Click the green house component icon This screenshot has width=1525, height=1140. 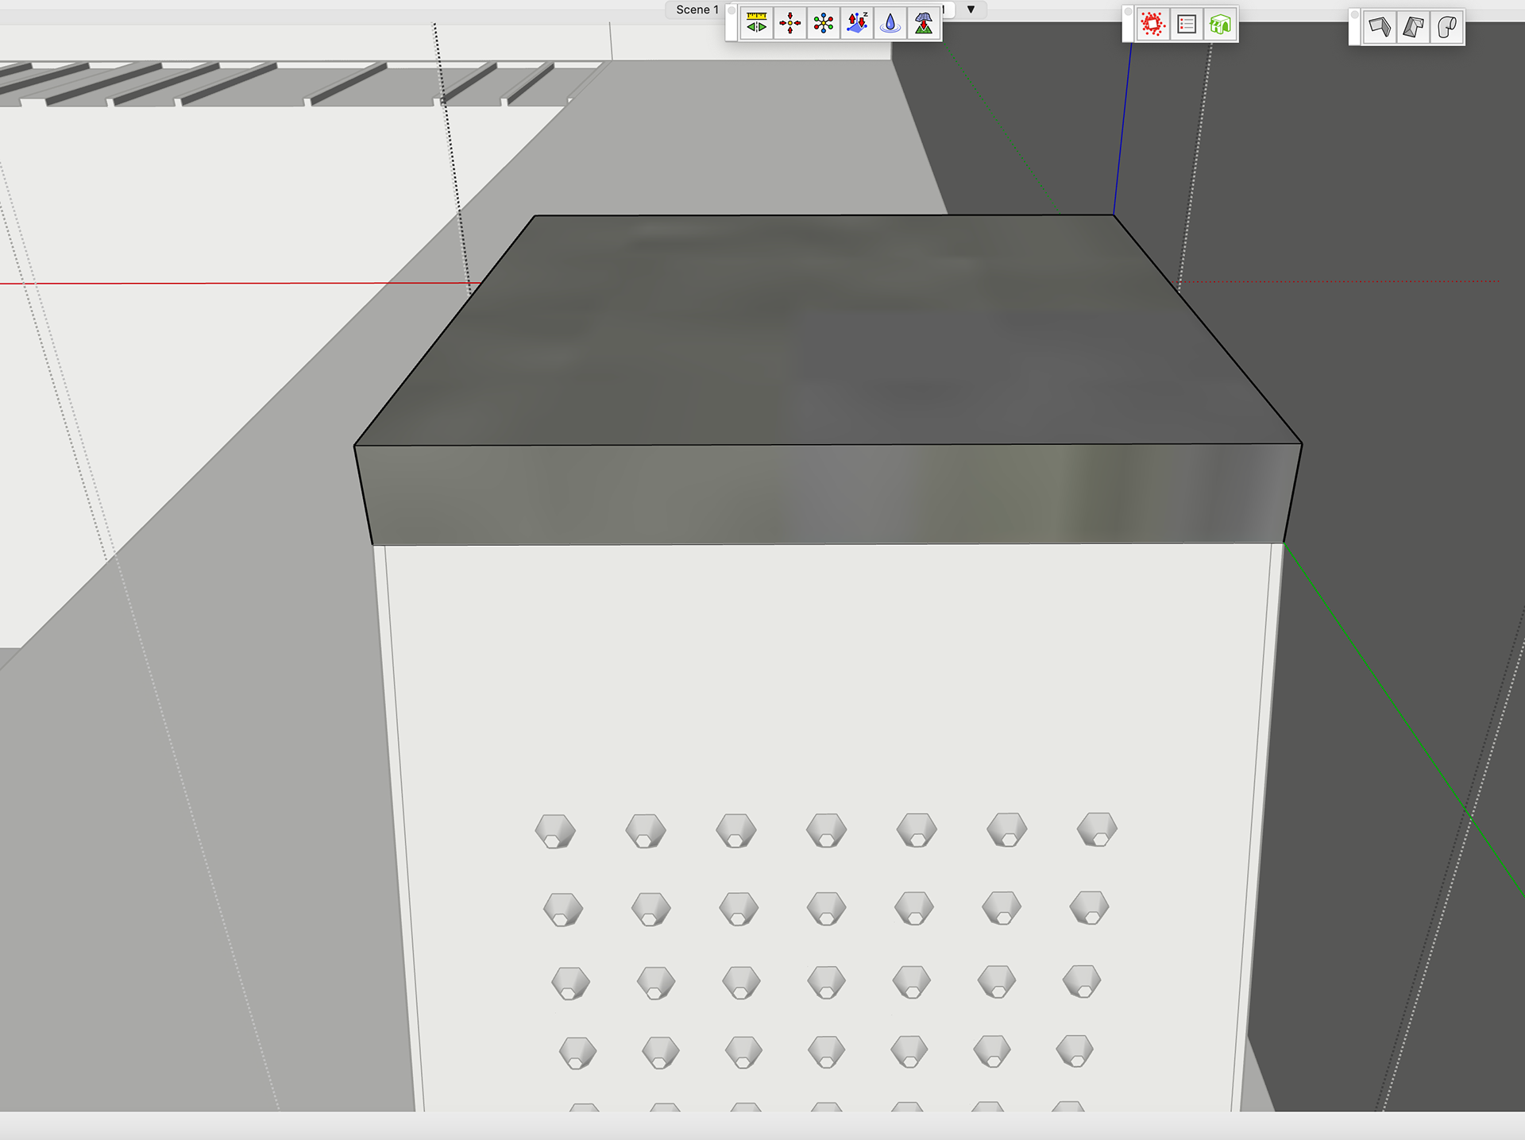click(1220, 25)
